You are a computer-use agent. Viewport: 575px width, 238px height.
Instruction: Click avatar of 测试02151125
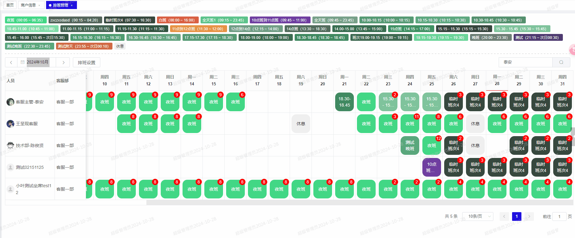[x=10, y=167]
